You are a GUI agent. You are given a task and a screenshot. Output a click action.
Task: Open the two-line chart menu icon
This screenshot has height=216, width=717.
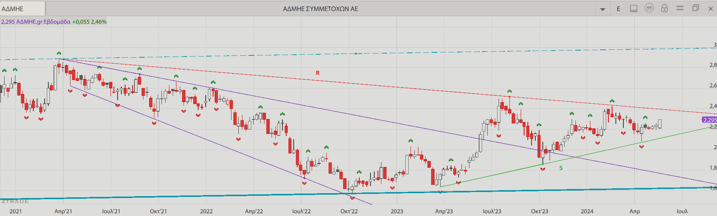(680, 8)
